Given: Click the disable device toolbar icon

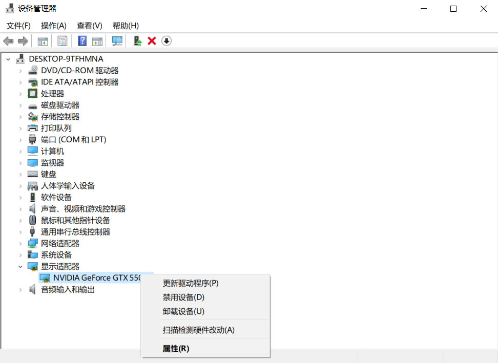Looking at the screenshot, I should coord(166,40).
